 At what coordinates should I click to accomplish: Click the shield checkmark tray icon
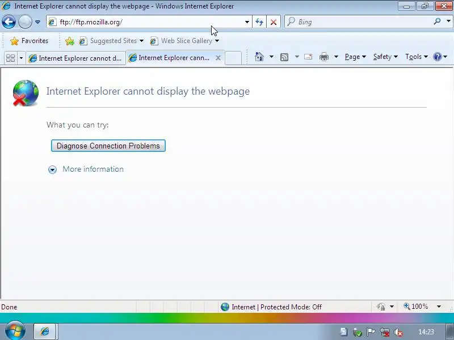(x=358, y=333)
